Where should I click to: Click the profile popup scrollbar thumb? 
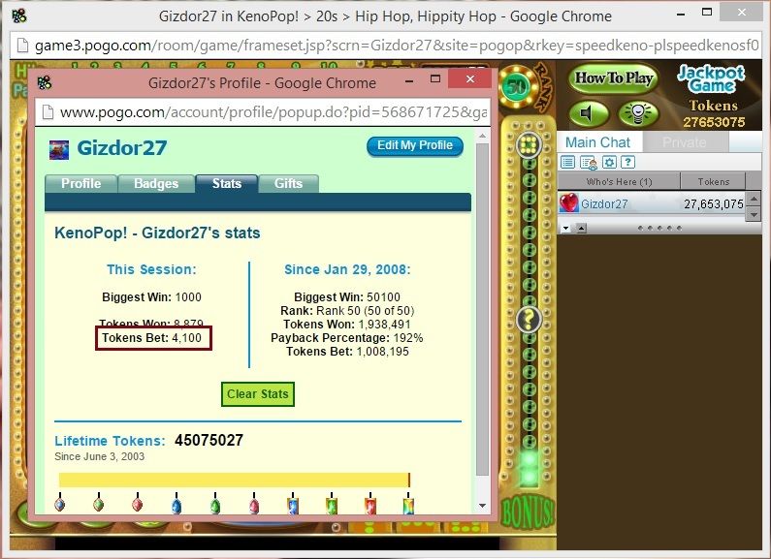pos(482,309)
